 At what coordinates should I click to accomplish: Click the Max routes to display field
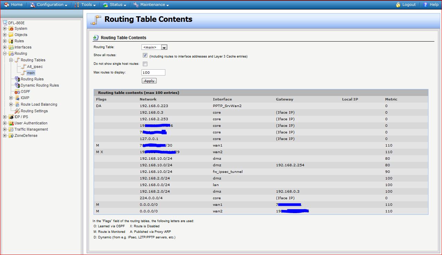(153, 72)
